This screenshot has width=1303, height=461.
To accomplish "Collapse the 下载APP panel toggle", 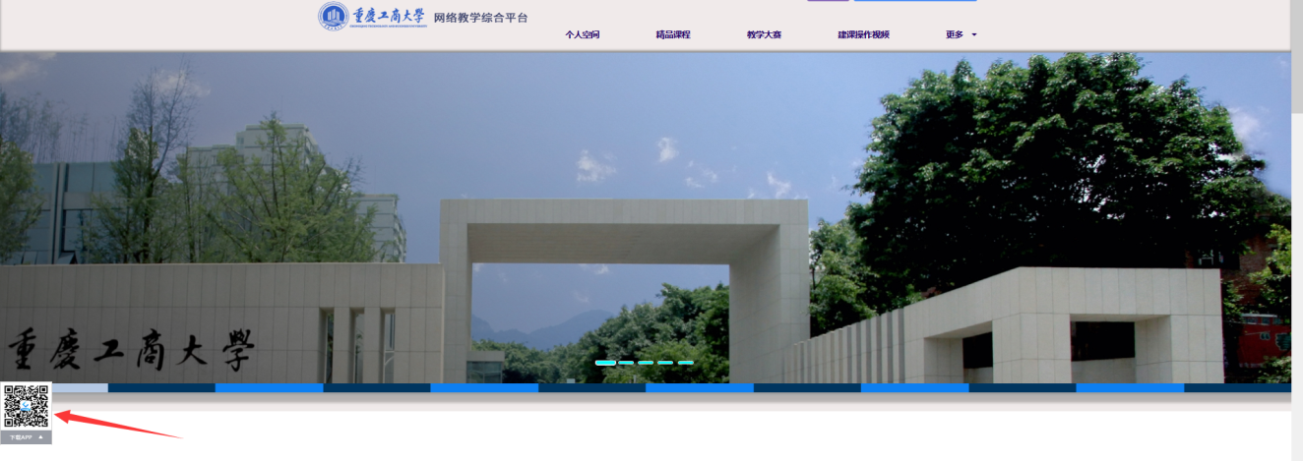I will pos(27,437).
